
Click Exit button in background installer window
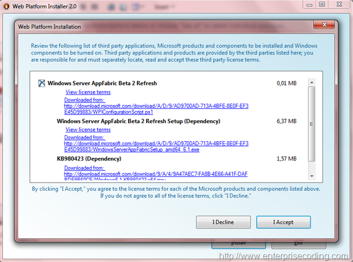point(298,245)
